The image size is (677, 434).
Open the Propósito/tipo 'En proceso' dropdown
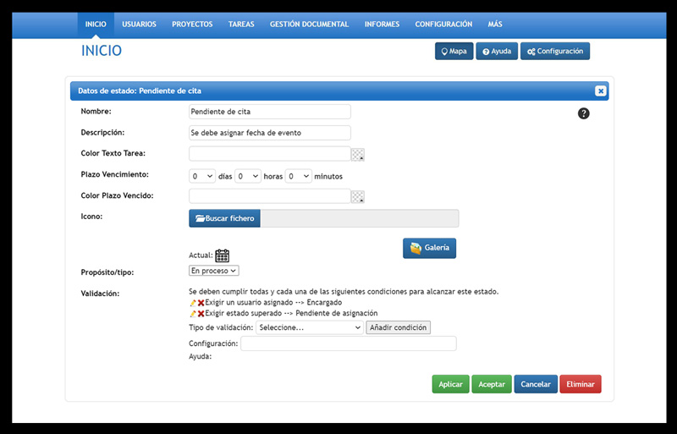[214, 271]
